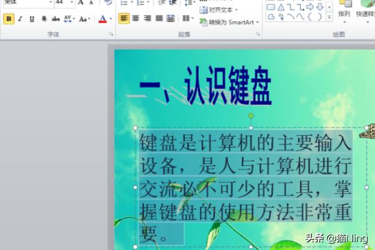Select right arrow shape
This screenshot has width=375, height=250.
tap(310, 7)
